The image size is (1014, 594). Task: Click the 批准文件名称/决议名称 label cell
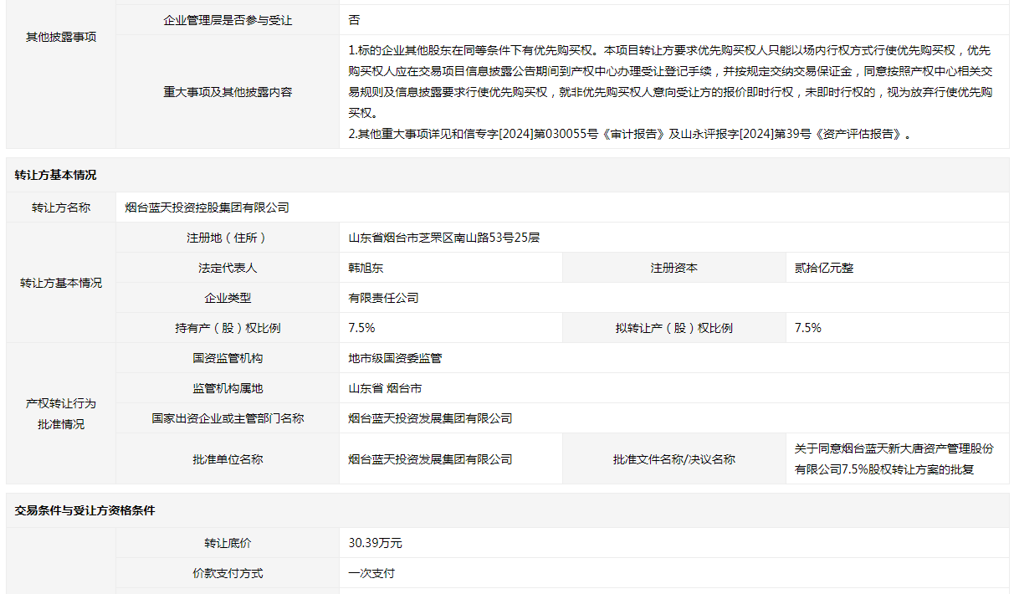click(x=673, y=459)
